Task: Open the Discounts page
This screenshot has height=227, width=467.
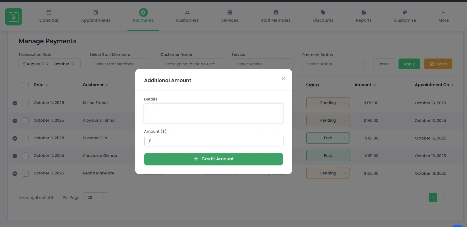Action: click(323, 17)
